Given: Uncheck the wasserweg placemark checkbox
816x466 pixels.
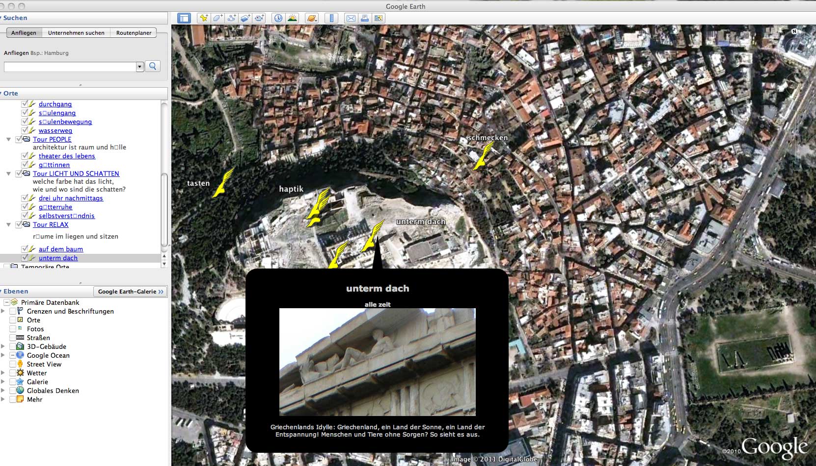Looking at the screenshot, I should [x=25, y=130].
